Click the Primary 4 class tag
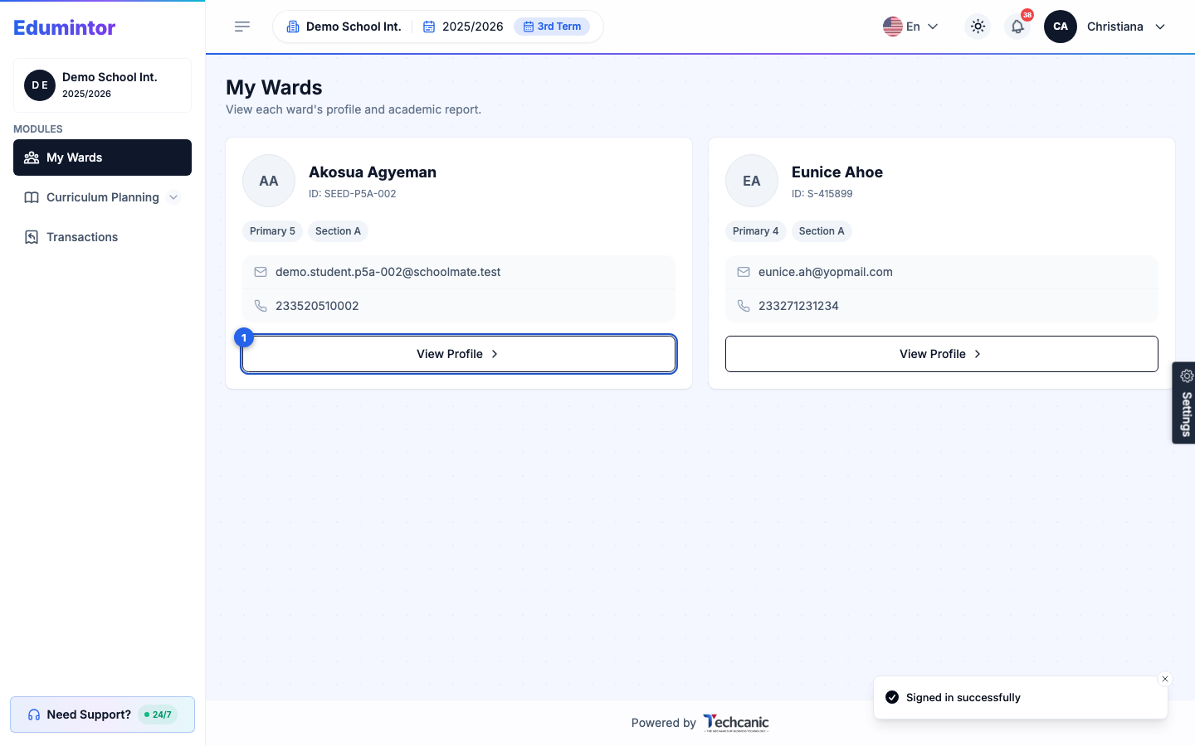1195x746 pixels. (x=755, y=231)
